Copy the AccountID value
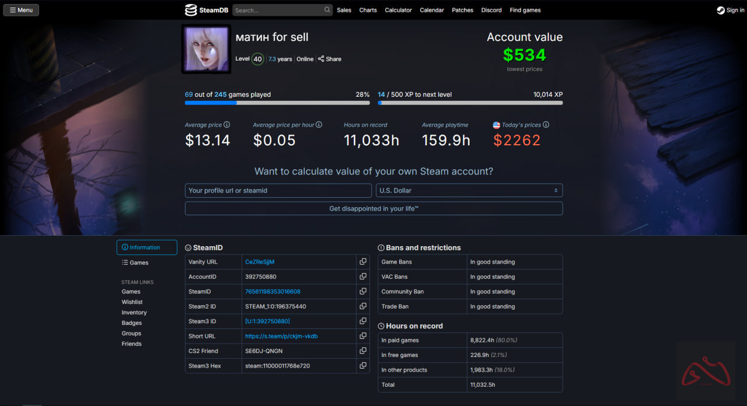The width and height of the screenshot is (747, 406). click(363, 276)
